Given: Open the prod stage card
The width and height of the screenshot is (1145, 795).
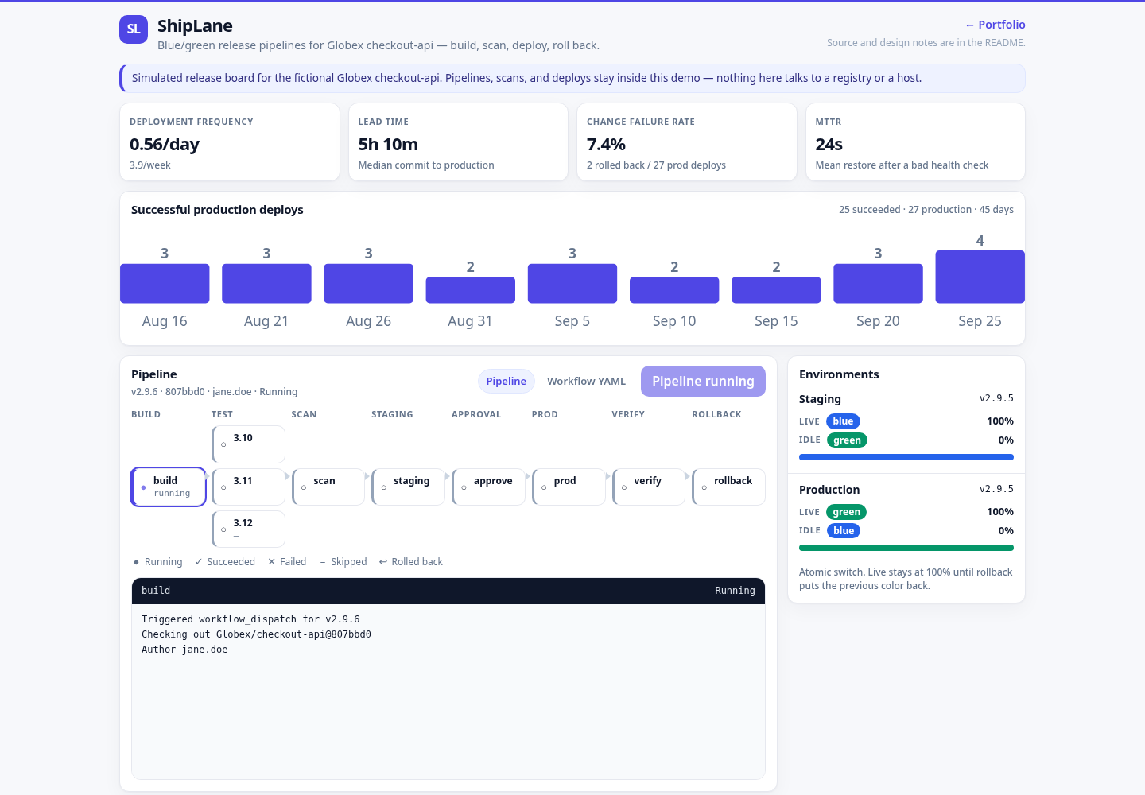Looking at the screenshot, I should point(569,487).
